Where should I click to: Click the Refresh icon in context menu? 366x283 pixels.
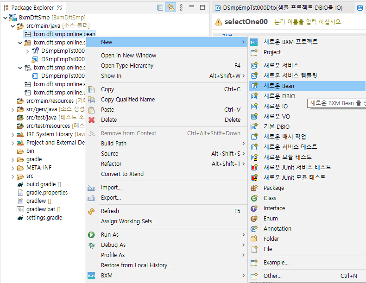point(92,211)
